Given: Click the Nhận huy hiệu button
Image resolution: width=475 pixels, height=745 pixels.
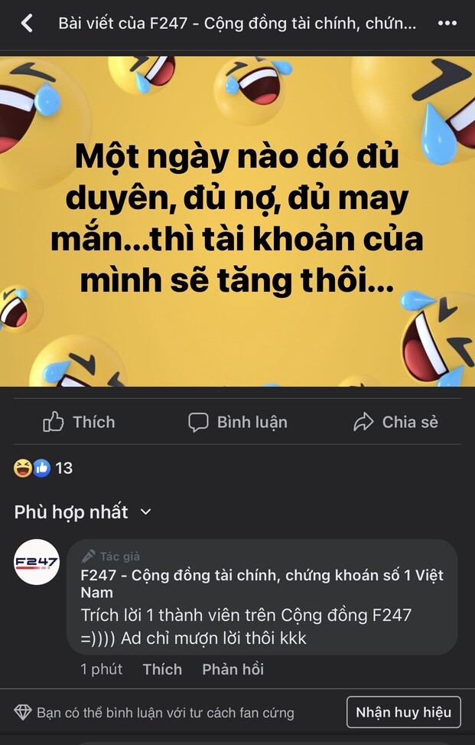Looking at the screenshot, I should point(404,712).
